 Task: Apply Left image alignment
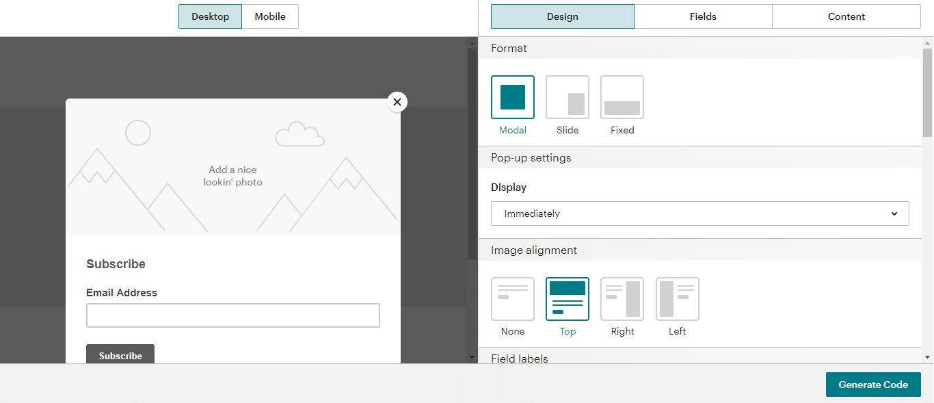point(676,298)
